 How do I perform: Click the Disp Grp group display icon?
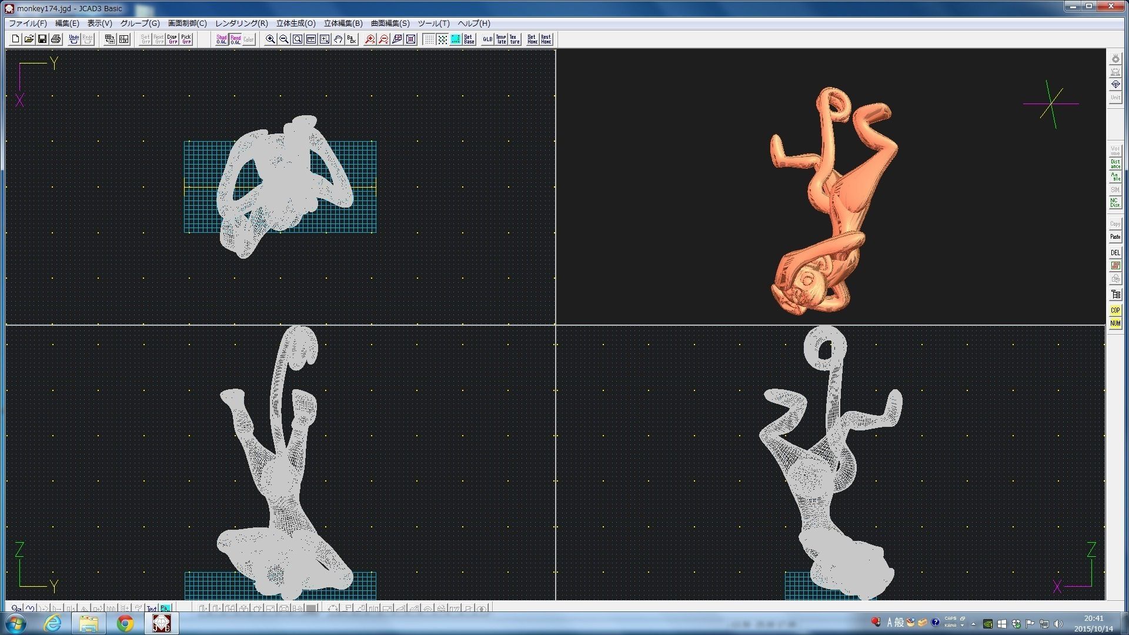172,39
